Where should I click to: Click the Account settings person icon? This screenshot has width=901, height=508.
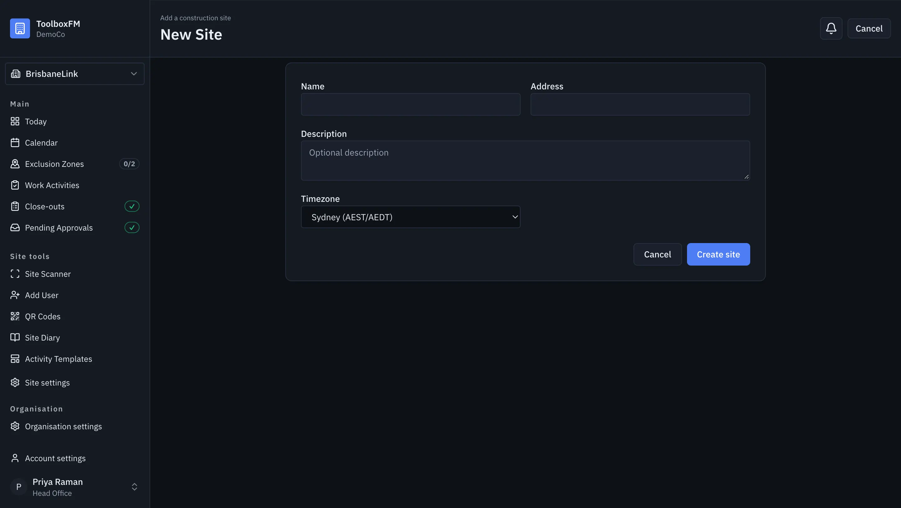point(15,458)
